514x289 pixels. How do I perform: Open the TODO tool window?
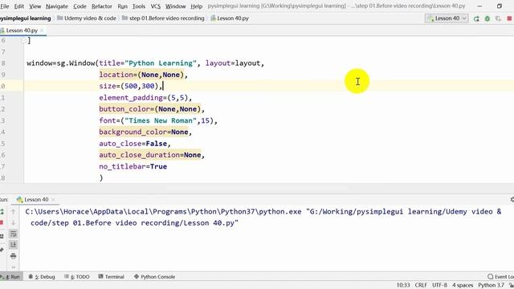tap(77, 277)
